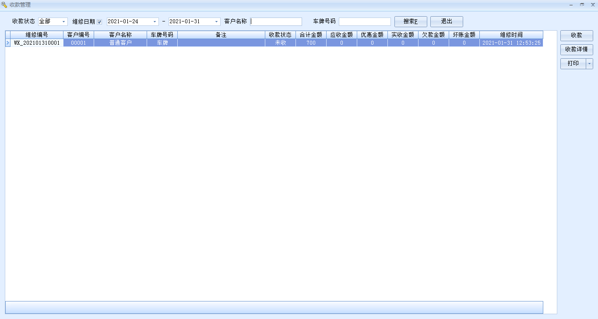Click the wrench app icon in title bar

click(x=4, y=4)
